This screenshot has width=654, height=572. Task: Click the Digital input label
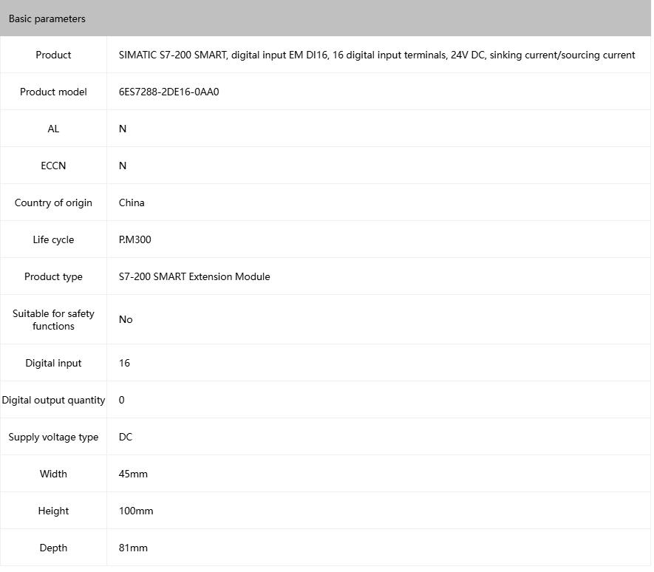pyautogui.click(x=53, y=363)
